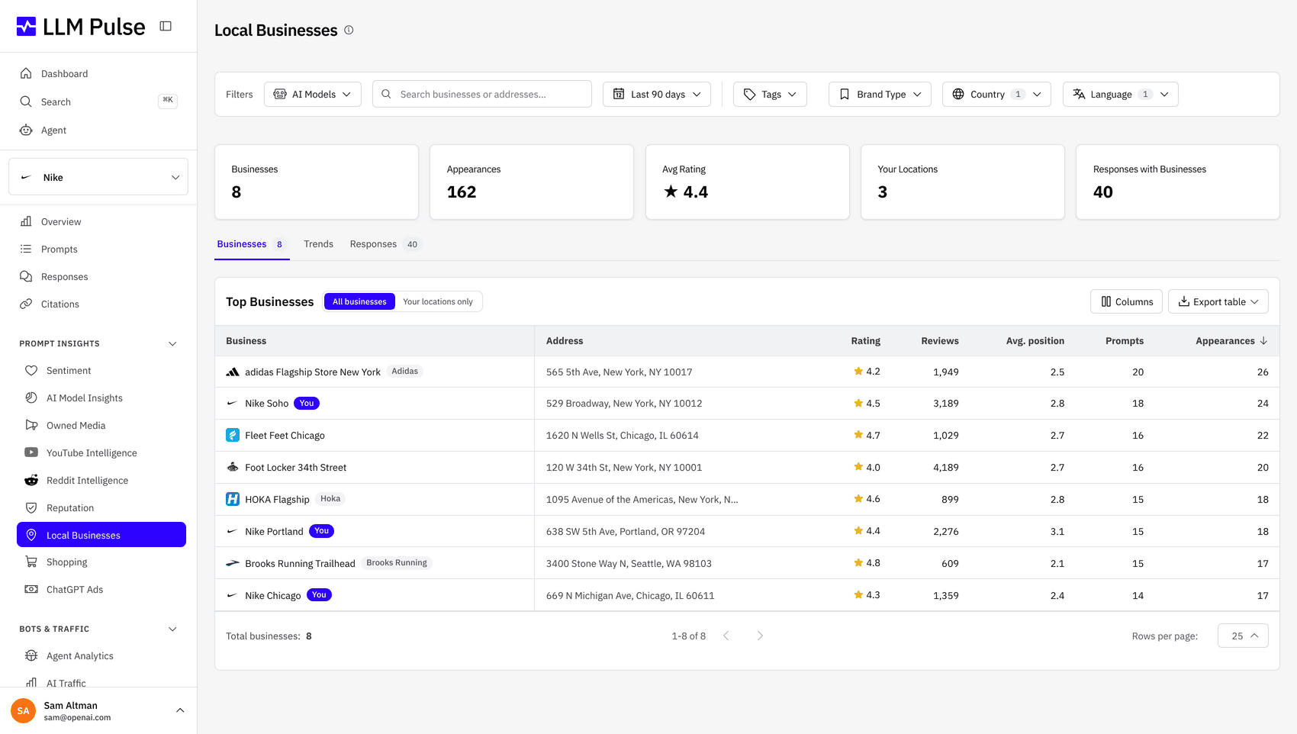Open YouTube Intelligence
Viewport: 1297px width, 734px height.
pyautogui.click(x=101, y=453)
